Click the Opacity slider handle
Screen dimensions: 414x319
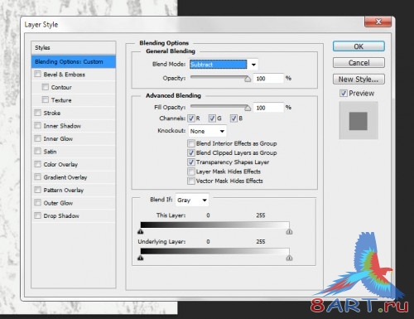point(248,79)
